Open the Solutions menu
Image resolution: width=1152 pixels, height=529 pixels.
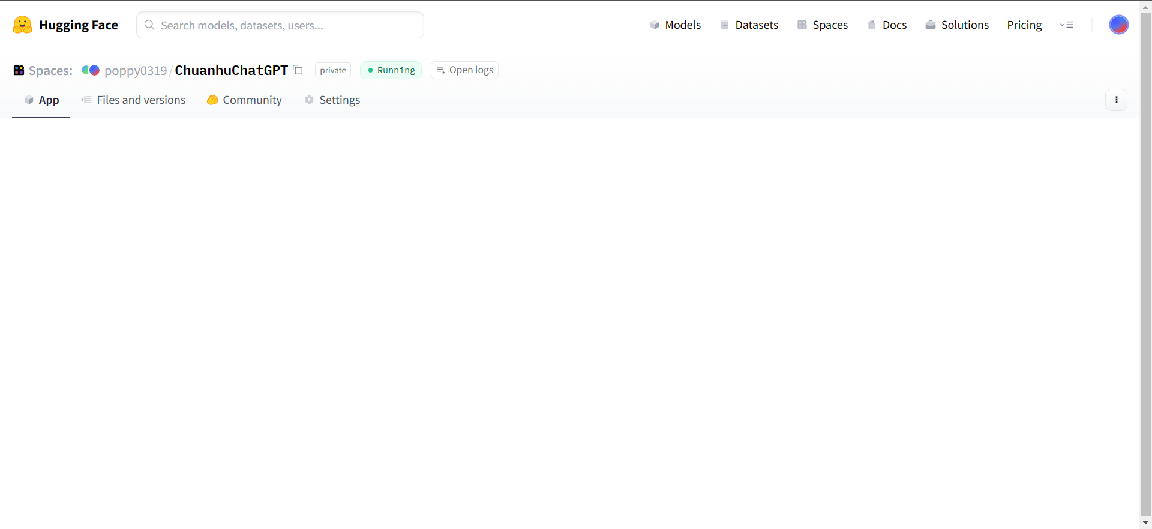[x=957, y=25]
